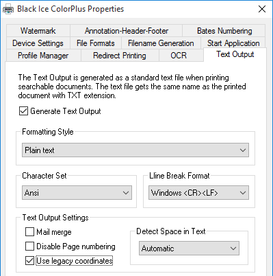This screenshot has height=276, width=273.
Task: Switch to the Watermark tab
Action: pyautogui.click(x=38, y=31)
